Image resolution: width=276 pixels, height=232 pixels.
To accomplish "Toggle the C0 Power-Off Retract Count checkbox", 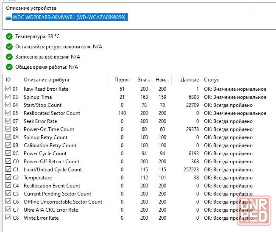I will tap(8, 161).
